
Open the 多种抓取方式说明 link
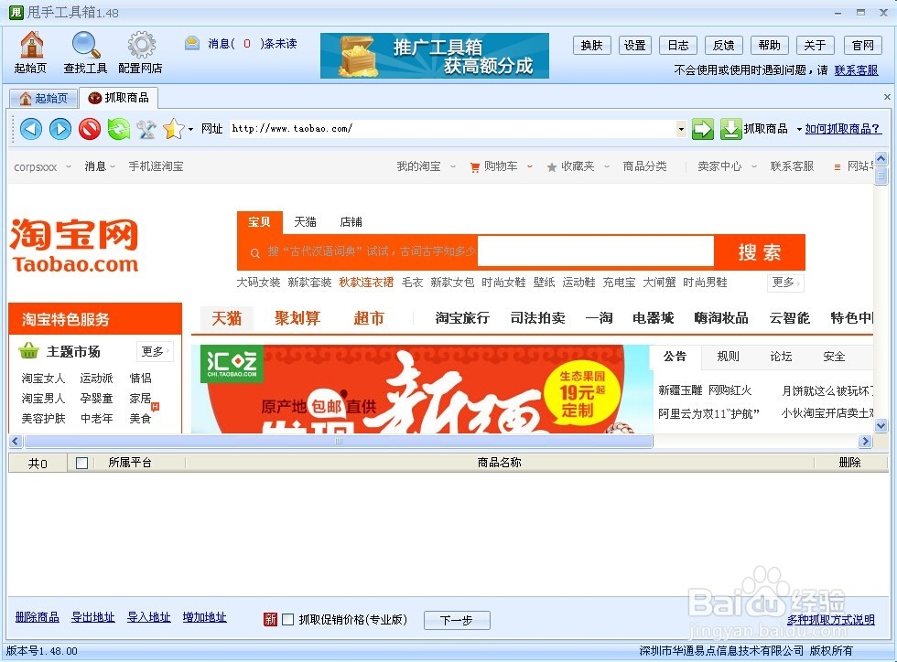click(x=831, y=620)
